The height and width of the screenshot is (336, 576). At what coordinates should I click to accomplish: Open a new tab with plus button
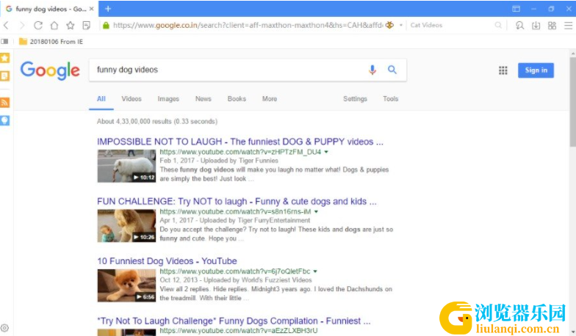(x=108, y=9)
